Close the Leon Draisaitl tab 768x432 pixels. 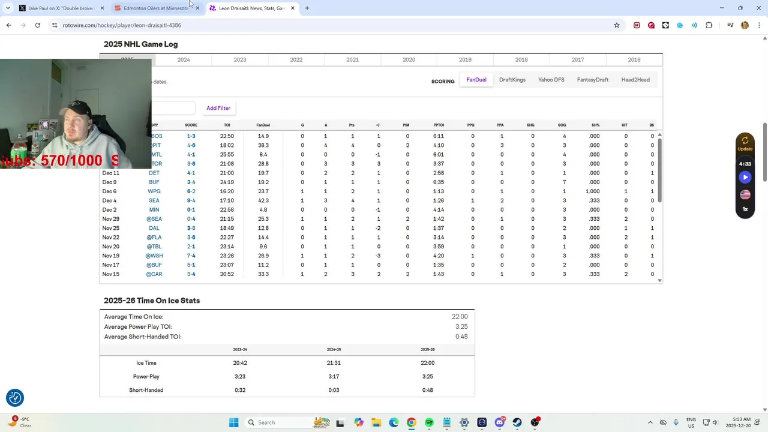pyautogui.click(x=292, y=8)
